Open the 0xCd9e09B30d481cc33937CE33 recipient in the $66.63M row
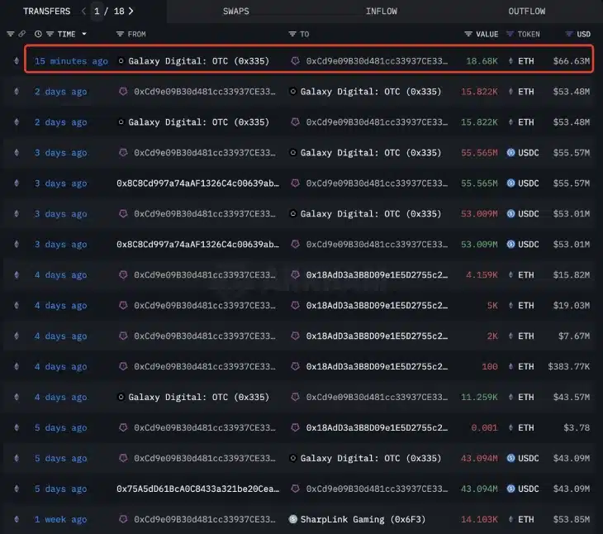The width and height of the screenshot is (603, 534). (x=377, y=61)
